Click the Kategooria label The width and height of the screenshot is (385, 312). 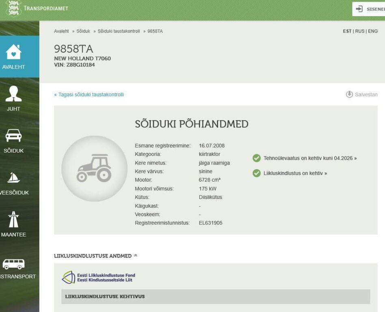[x=148, y=154]
